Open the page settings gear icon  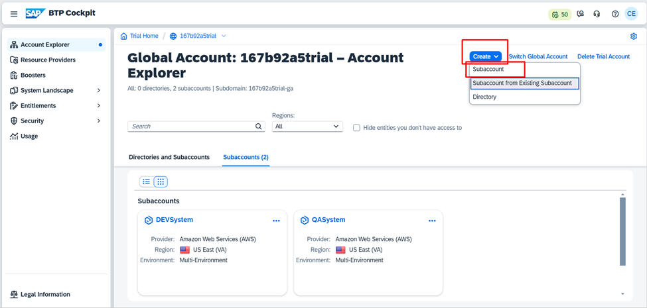pyautogui.click(x=634, y=36)
